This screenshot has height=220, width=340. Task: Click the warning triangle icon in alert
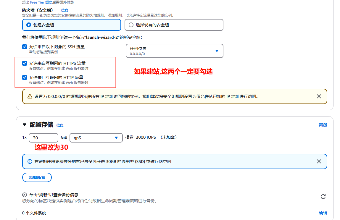pos(30,96)
